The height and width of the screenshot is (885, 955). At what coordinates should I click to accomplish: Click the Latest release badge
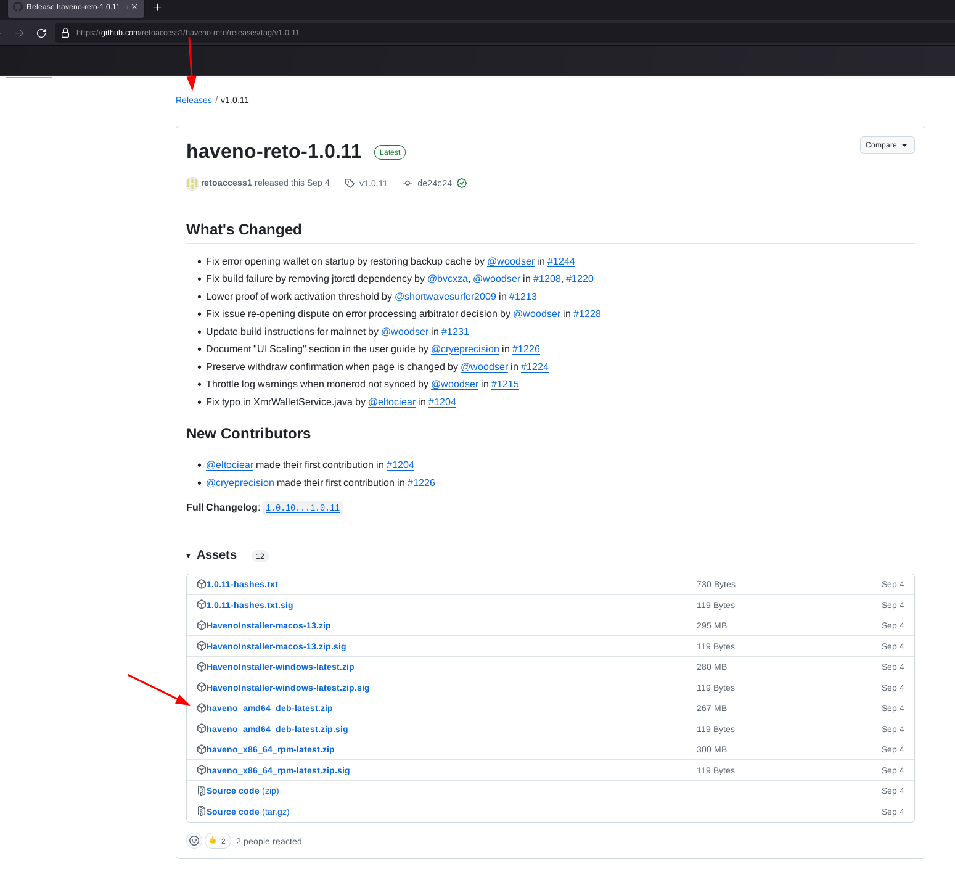(390, 152)
